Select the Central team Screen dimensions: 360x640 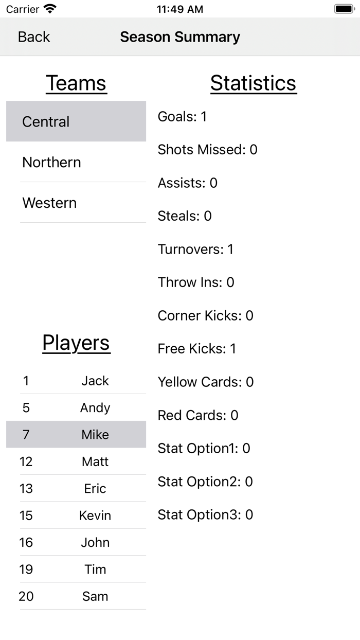pos(76,121)
